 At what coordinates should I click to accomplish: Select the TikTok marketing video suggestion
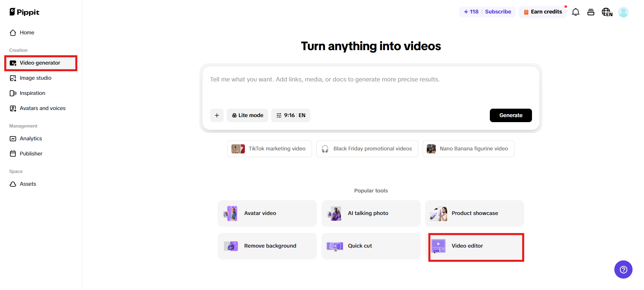coord(269,149)
